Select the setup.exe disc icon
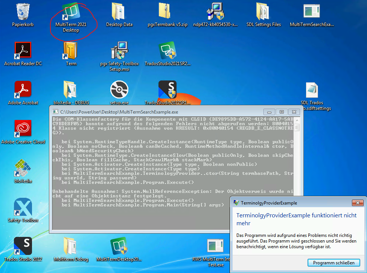Viewport: 367px width, 273px height. (119, 90)
